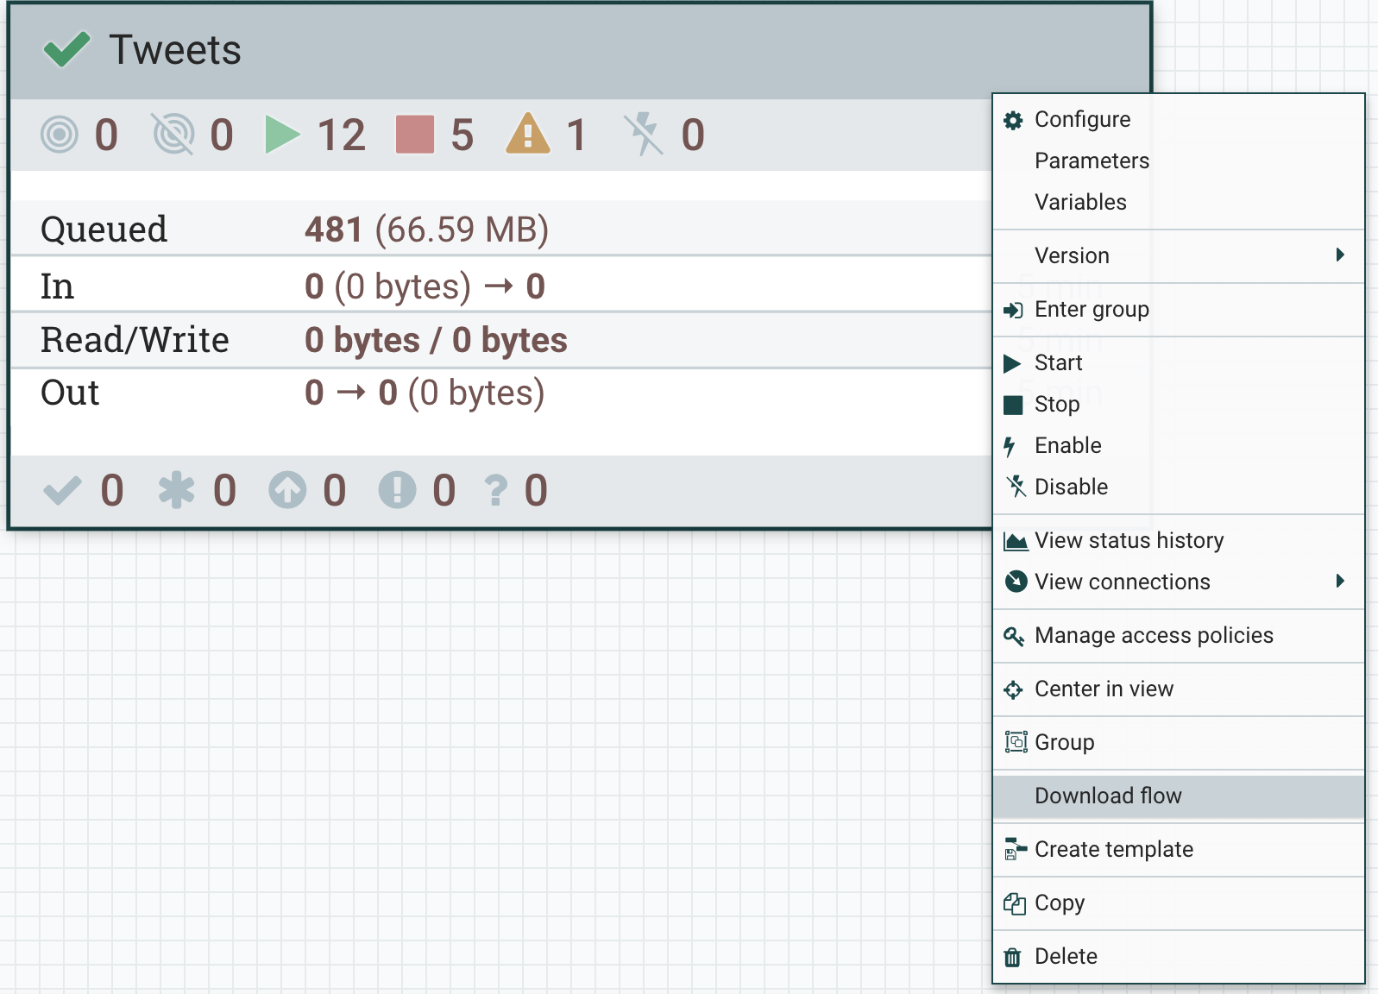The image size is (1378, 994).
Task: Click the Stop square icon in menu
Action: click(1013, 405)
